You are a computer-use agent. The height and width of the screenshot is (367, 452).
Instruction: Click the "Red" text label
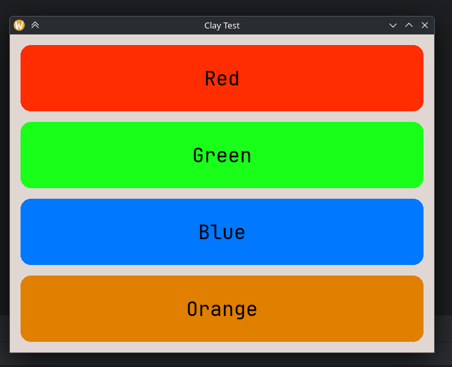point(222,79)
